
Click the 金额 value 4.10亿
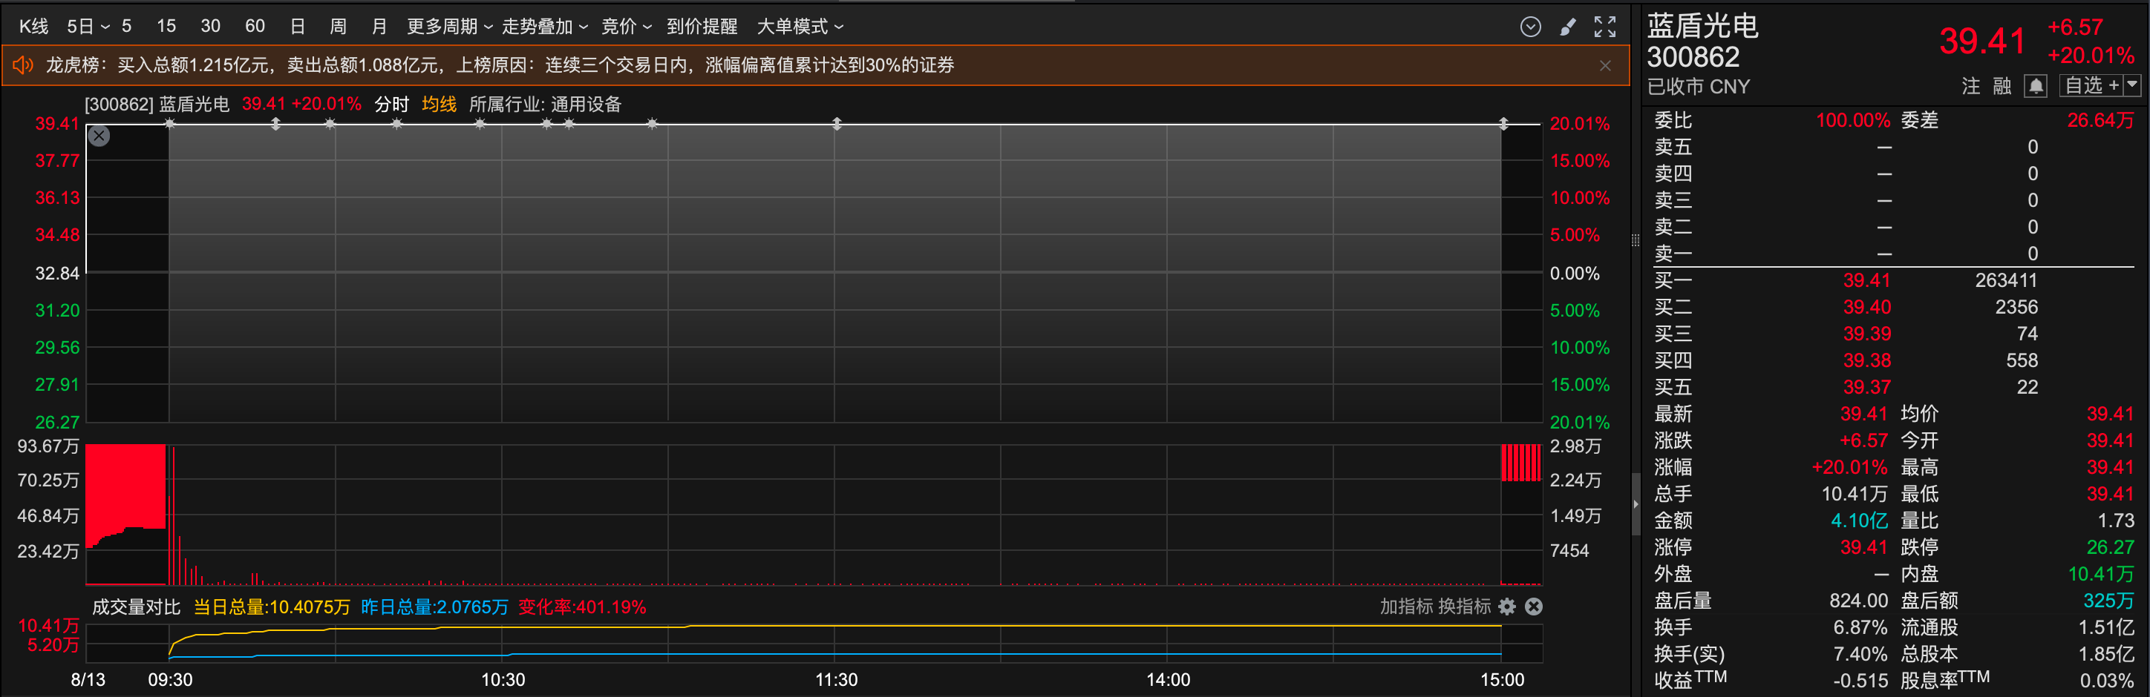point(1859,521)
